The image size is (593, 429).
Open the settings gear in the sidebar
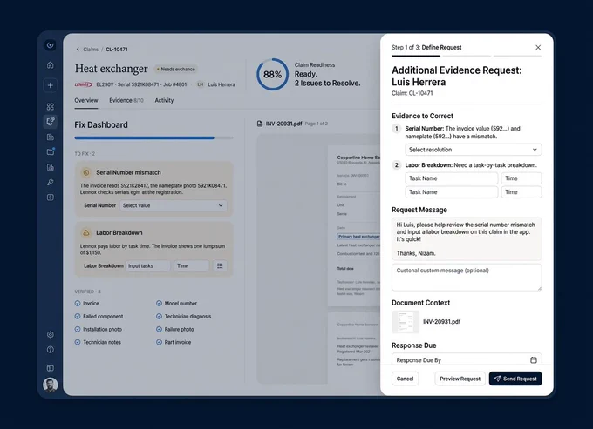50,334
